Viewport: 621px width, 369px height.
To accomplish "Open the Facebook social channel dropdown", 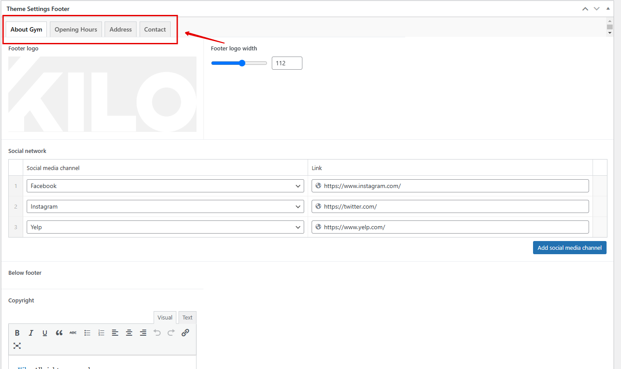I will pyautogui.click(x=165, y=186).
